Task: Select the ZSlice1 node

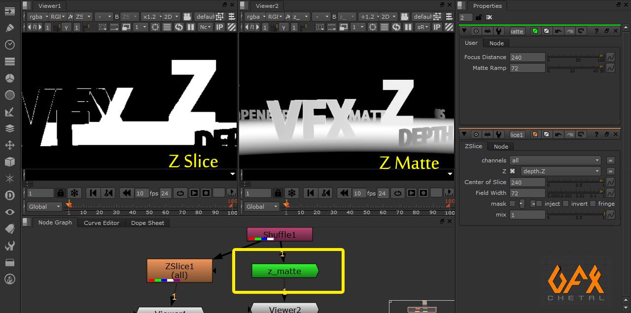Action: [179, 270]
